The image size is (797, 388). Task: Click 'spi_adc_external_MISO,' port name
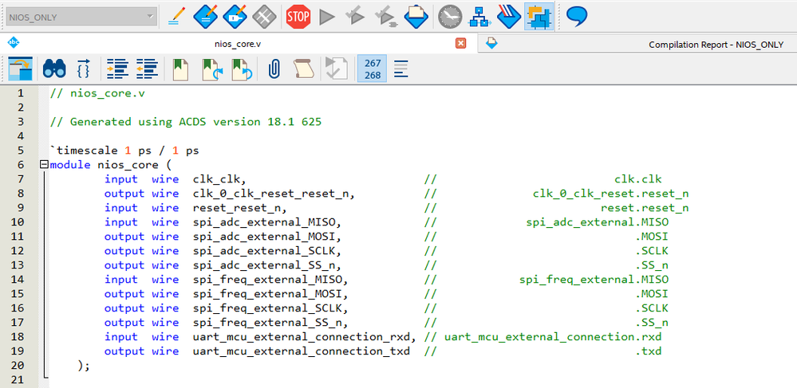tap(267, 222)
